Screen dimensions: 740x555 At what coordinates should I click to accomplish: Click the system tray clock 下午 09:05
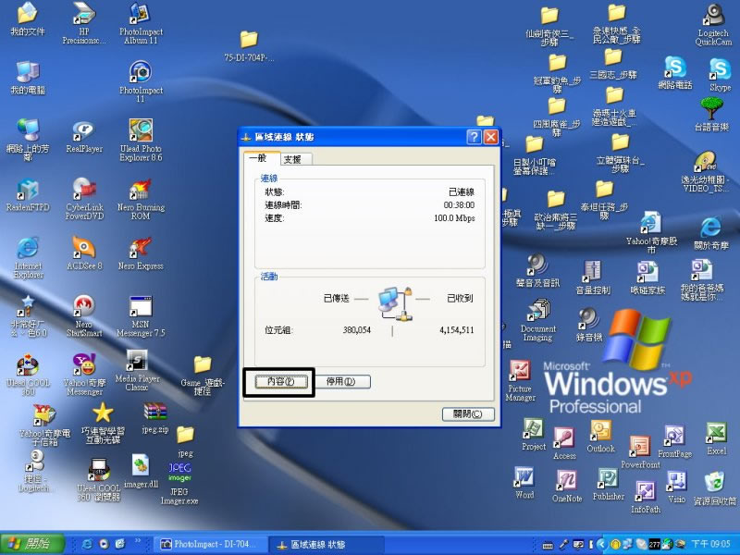click(710, 544)
